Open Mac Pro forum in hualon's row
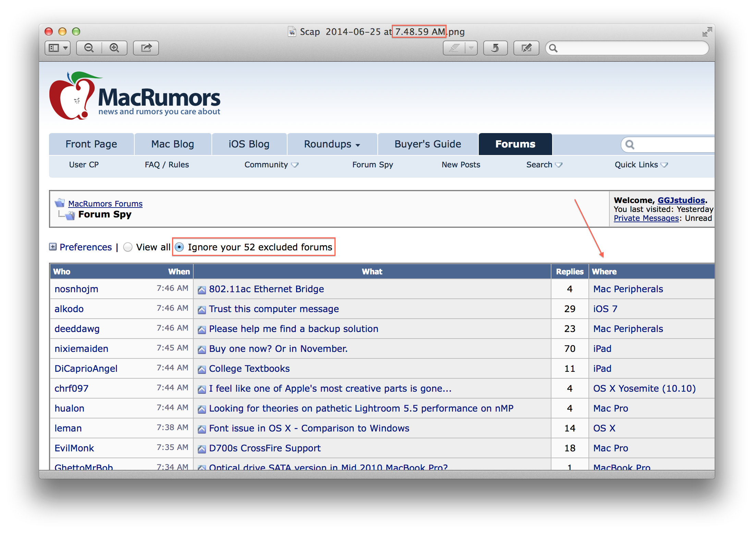Screen dimensions: 754x533 [610, 408]
